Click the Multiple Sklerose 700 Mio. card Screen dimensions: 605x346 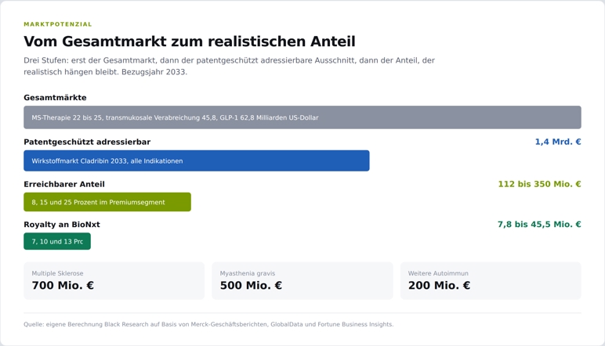click(x=114, y=280)
